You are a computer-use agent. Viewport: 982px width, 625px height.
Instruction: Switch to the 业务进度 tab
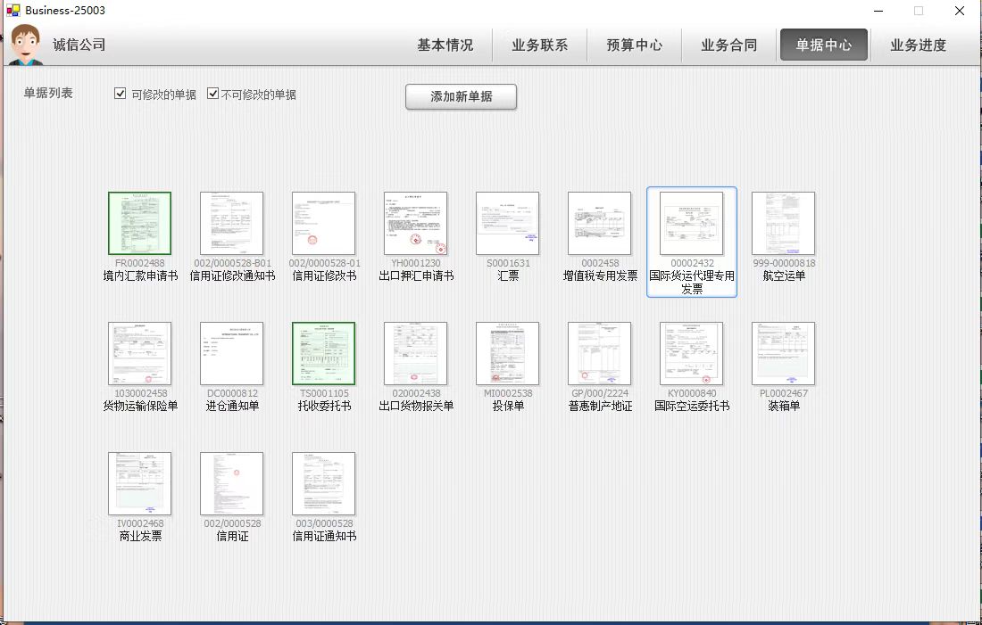(918, 45)
